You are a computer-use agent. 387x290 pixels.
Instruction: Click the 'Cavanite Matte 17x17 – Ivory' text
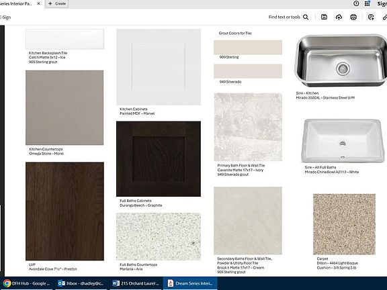click(241, 170)
